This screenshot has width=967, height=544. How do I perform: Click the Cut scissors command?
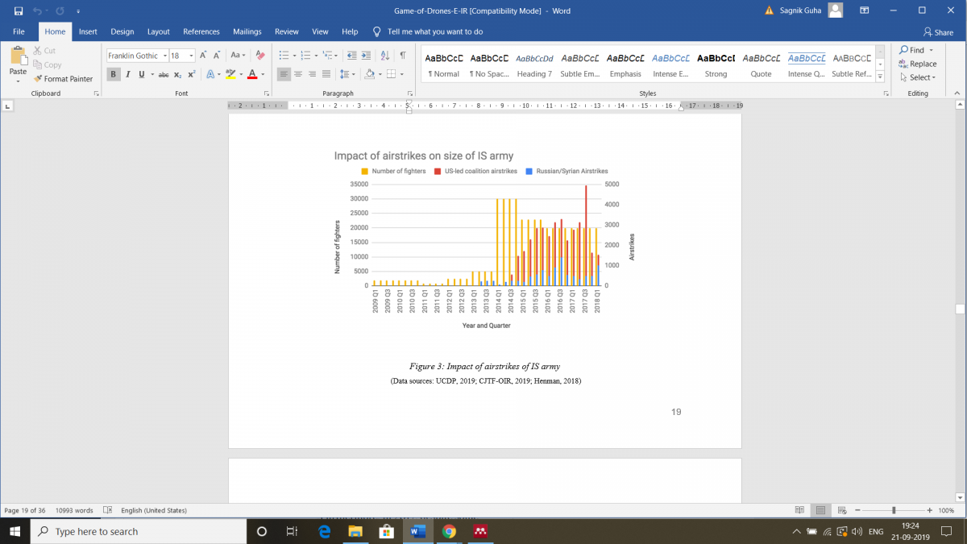[x=45, y=51]
